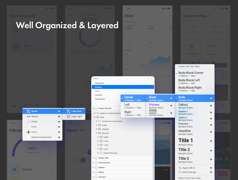Screen dimensions: 238x180
Task: Open the Typography page
Action: tap(100, 99)
